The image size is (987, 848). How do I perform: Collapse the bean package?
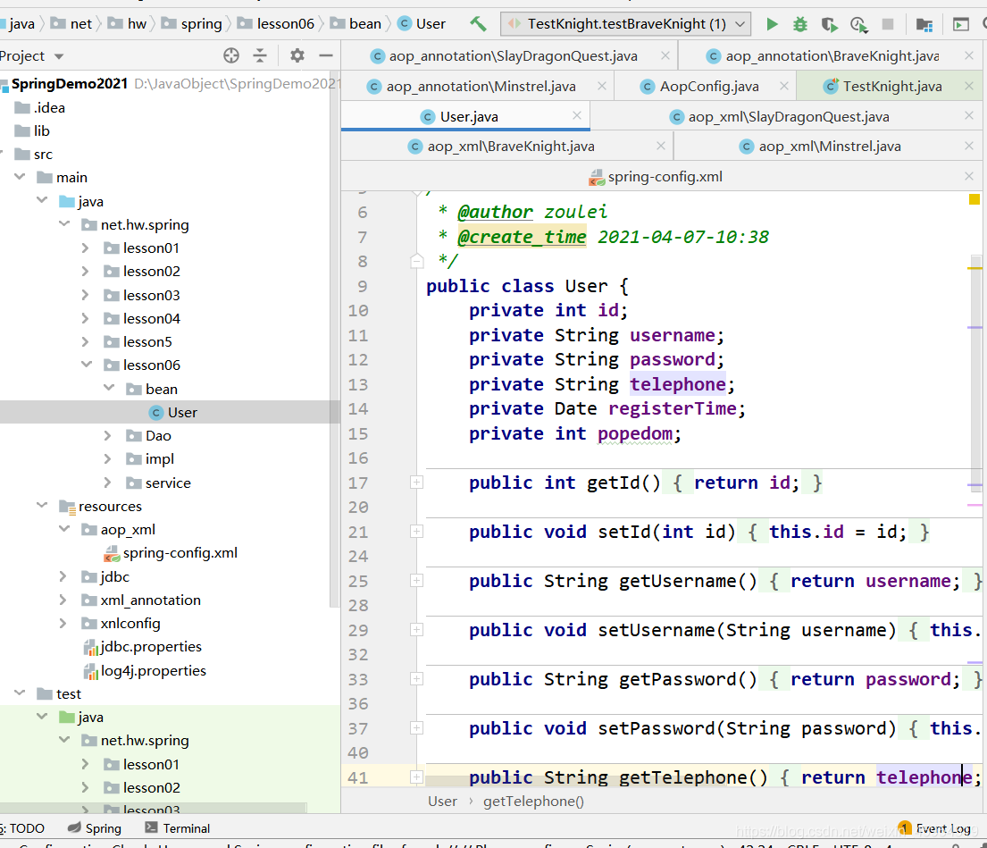108,389
